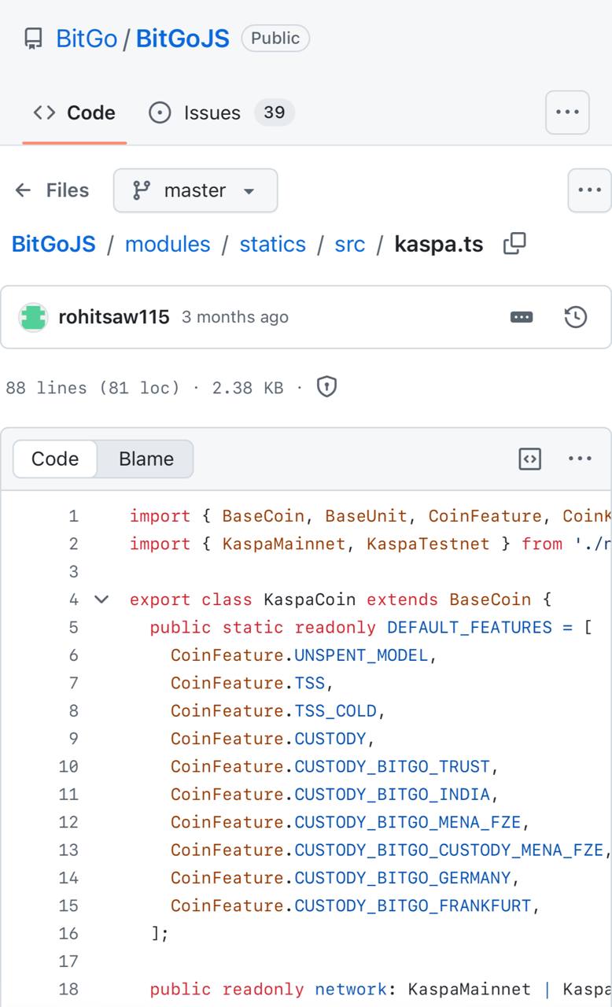Open file history via clock icon
This screenshot has height=1007, width=612.
click(x=576, y=317)
